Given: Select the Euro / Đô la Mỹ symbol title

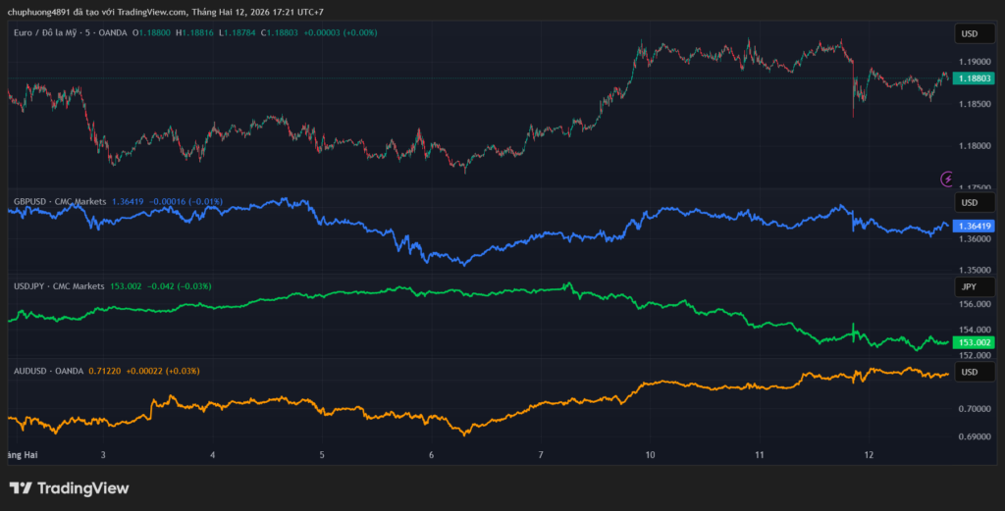Looking at the screenshot, I should (x=48, y=32).
